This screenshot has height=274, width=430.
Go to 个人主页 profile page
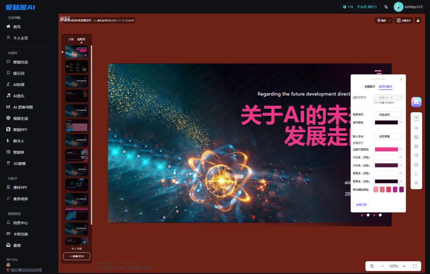coord(21,38)
